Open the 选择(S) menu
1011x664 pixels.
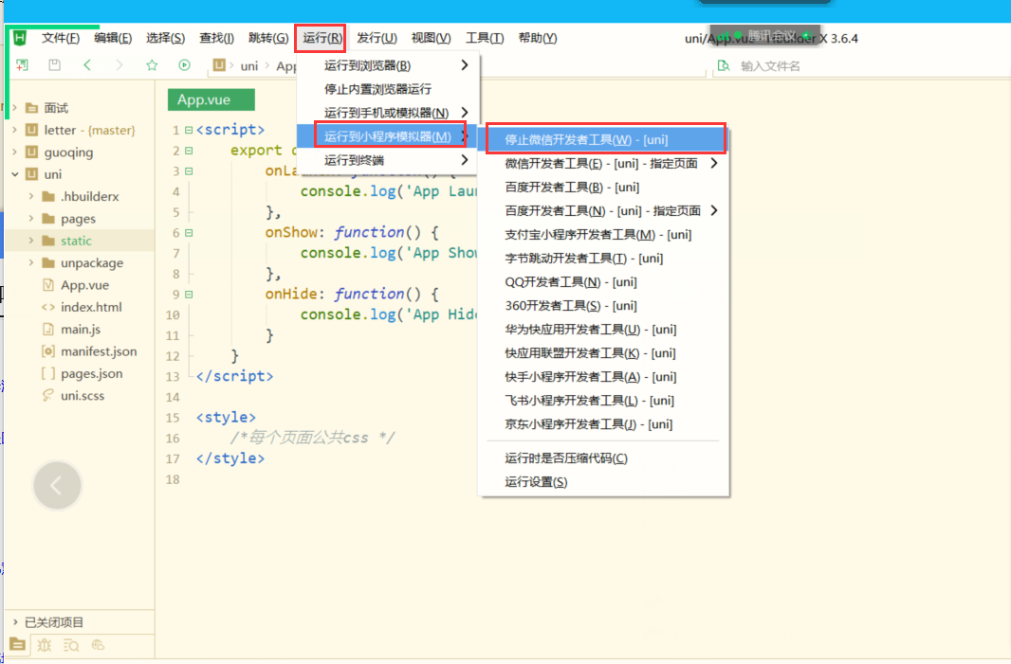click(165, 38)
